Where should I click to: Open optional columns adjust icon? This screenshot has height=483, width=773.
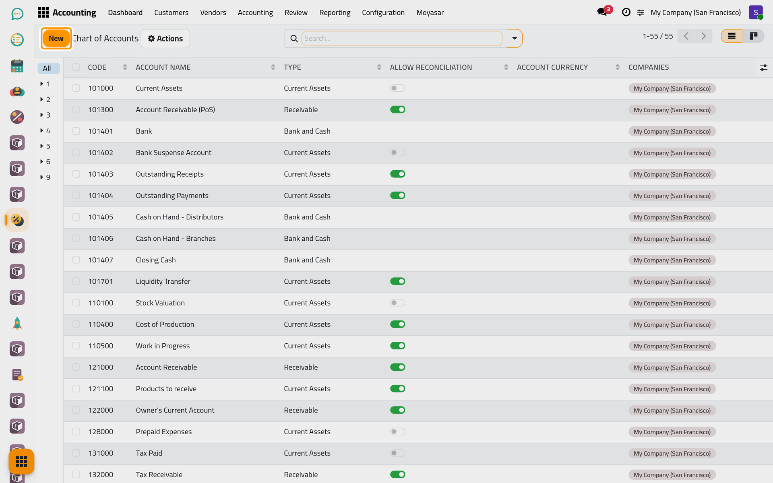[763, 68]
